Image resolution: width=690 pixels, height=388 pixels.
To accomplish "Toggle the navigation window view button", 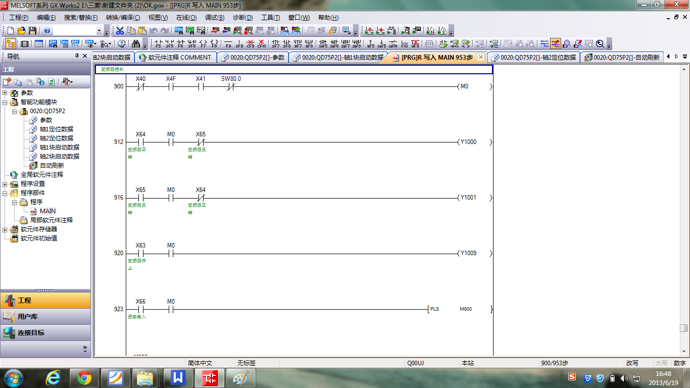I will tap(11, 44).
